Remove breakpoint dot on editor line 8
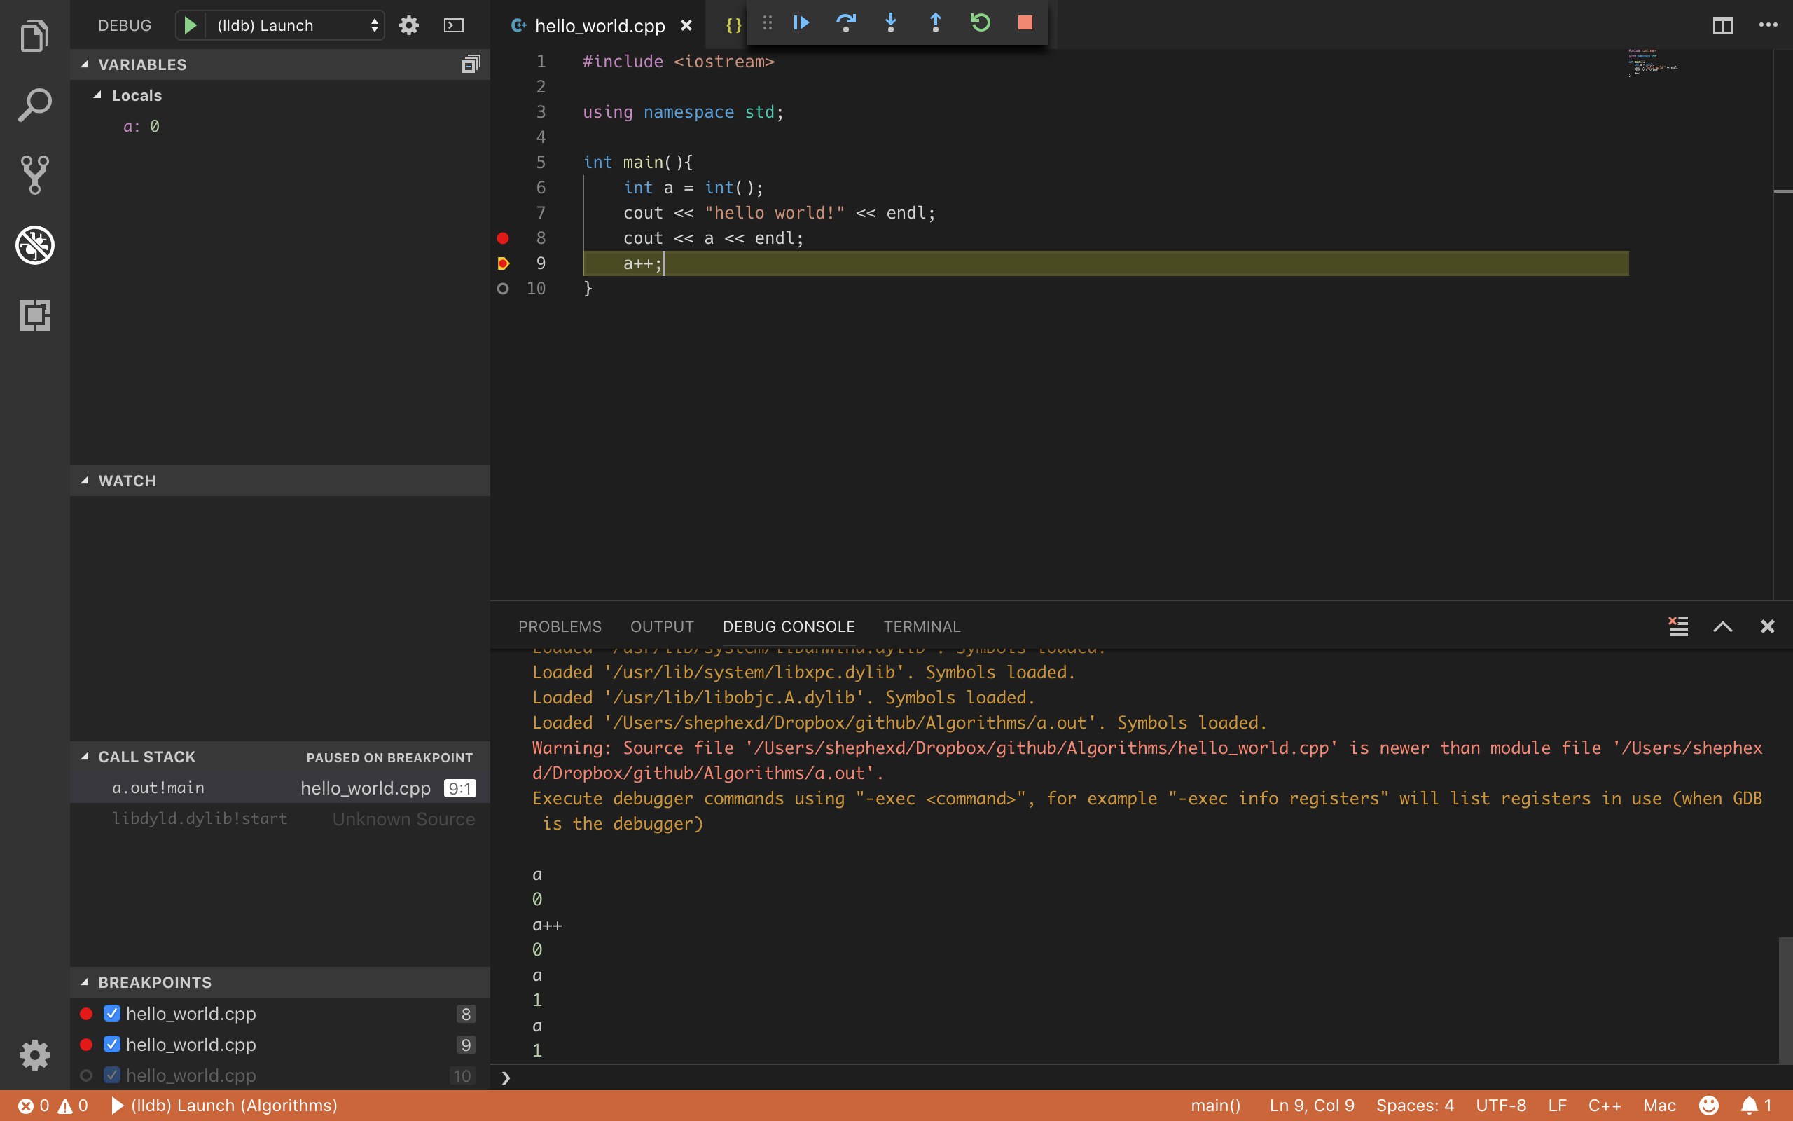The width and height of the screenshot is (1793, 1121). (x=502, y=238)
